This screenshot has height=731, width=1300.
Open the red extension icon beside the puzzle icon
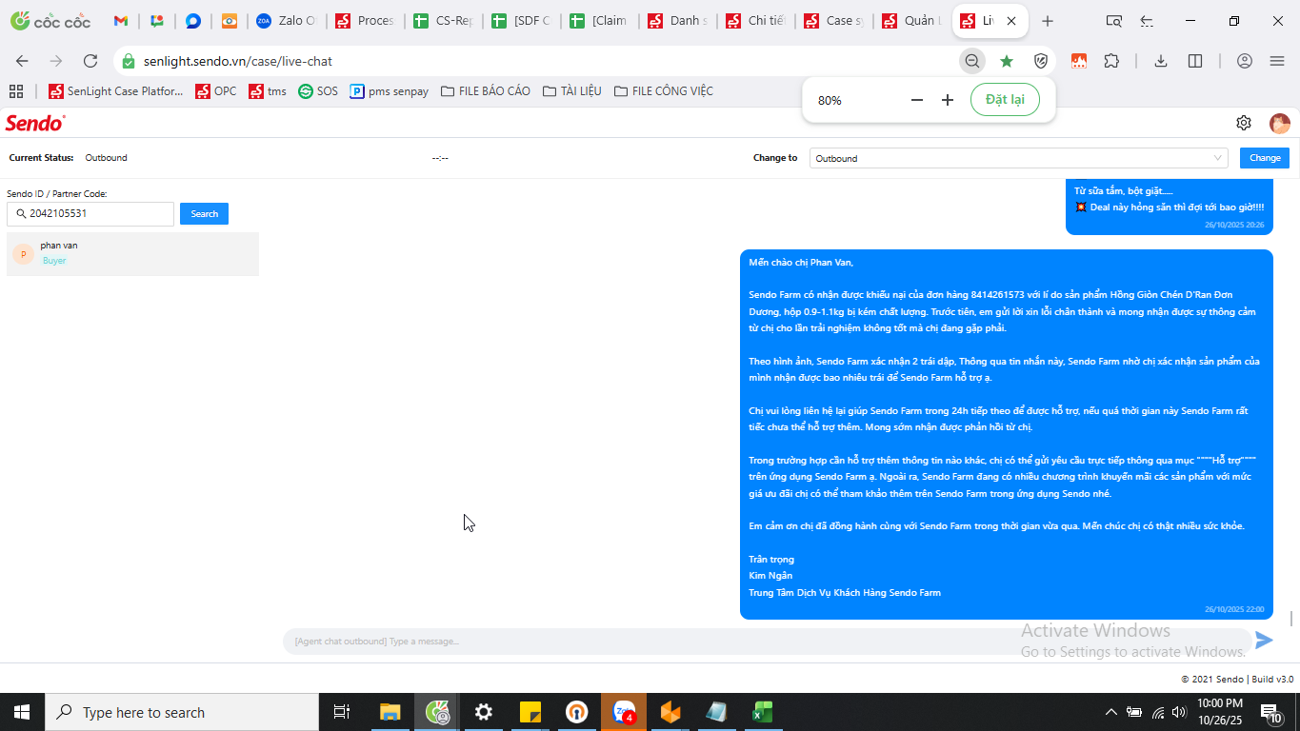click(x=1079, y=61)
